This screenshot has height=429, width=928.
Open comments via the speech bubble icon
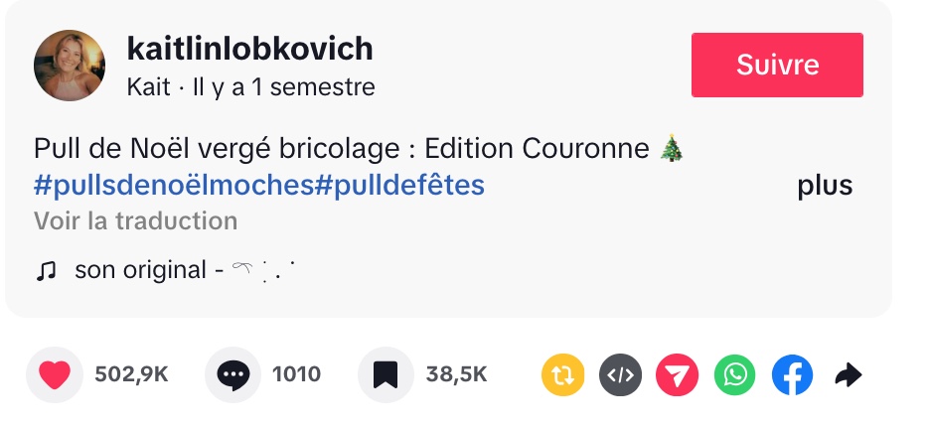(232, 374)
